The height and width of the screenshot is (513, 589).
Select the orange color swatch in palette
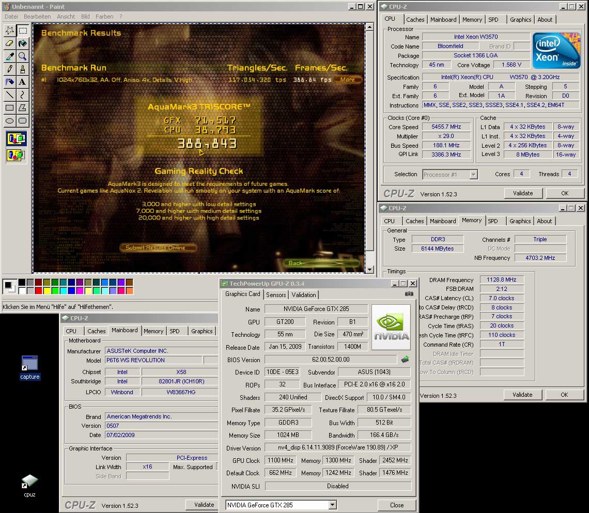tap(129, 291)
